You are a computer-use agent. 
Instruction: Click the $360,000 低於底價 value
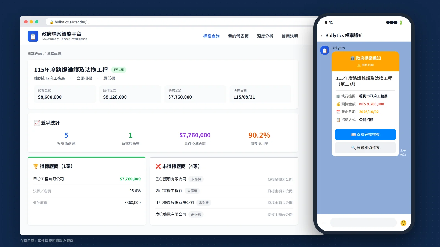[133, 203]
